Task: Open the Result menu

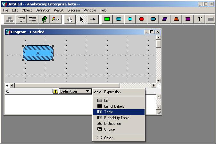Action: point(59,10)
